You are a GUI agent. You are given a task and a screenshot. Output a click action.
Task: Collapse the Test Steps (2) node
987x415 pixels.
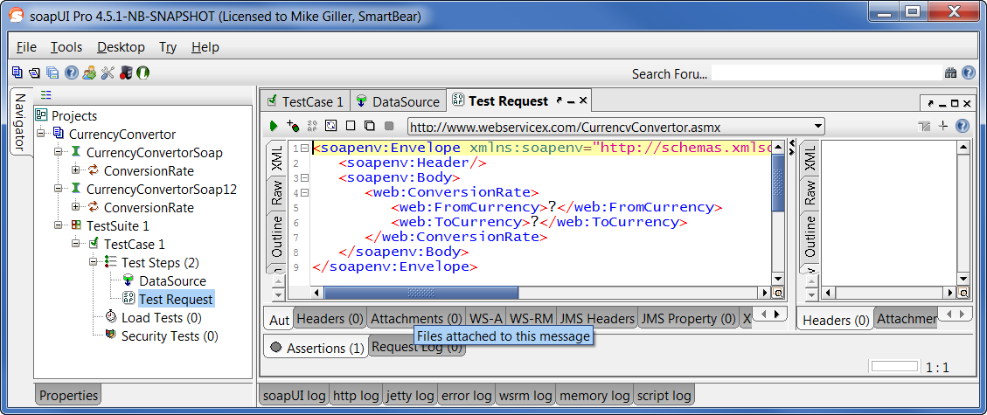(94, 261)
